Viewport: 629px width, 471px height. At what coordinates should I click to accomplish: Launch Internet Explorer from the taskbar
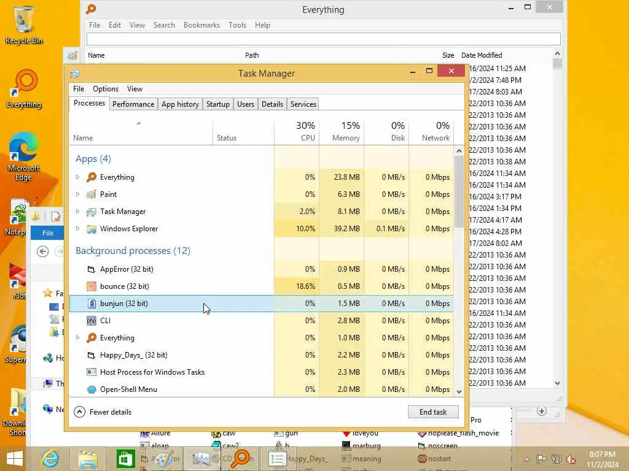click(50, 459)
